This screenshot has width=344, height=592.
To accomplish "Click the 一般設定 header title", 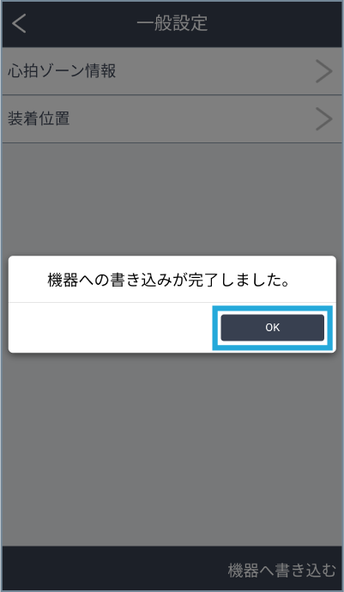I will (x=172, y=23).
